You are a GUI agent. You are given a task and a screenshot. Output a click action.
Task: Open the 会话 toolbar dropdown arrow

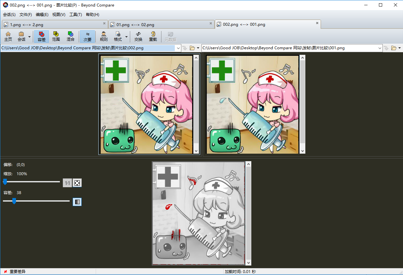[x=29, y=37]
